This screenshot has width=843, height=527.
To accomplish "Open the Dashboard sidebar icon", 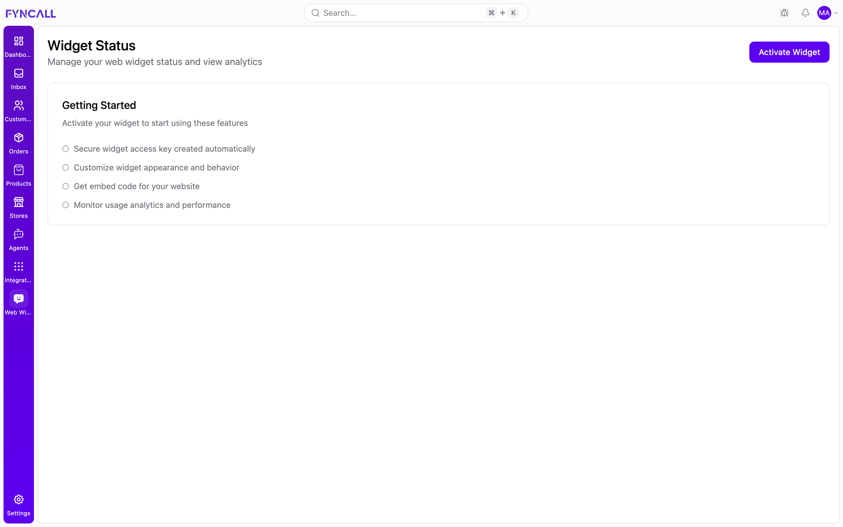I will (18, 41).
